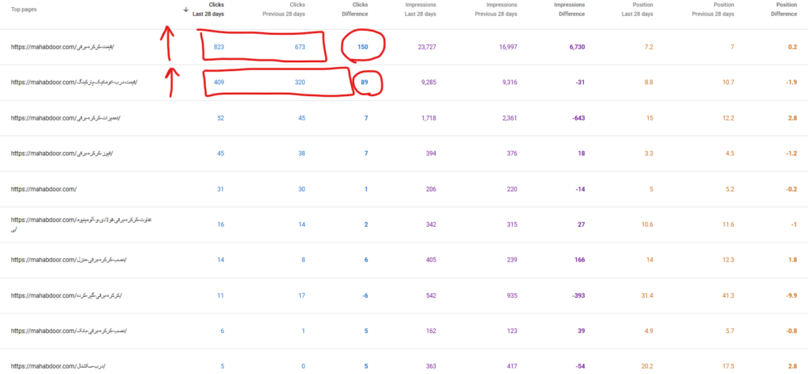Viewport: 808px width, 374px height.
Task: Open the page URL in the 409-clicks row
Action: pos(75,83)
